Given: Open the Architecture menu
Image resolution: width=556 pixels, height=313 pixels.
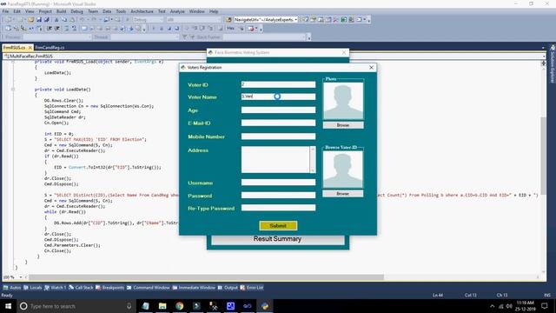Looking at the screenshot, I should point(142,11).
